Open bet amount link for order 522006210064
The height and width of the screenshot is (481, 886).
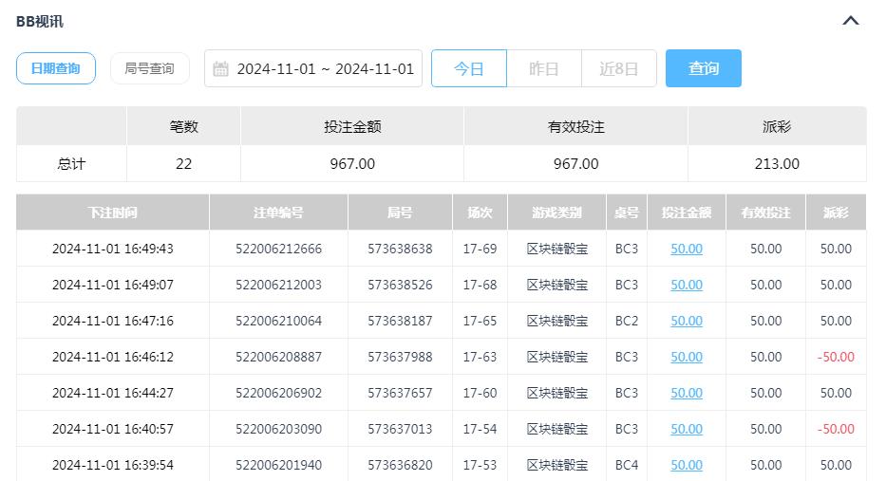pos(687,321)
